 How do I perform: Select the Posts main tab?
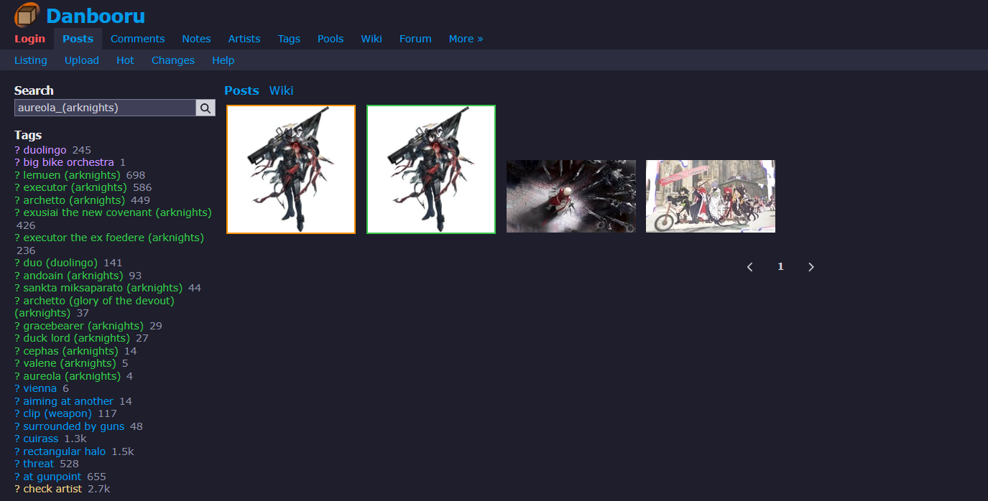coord(78,39)
